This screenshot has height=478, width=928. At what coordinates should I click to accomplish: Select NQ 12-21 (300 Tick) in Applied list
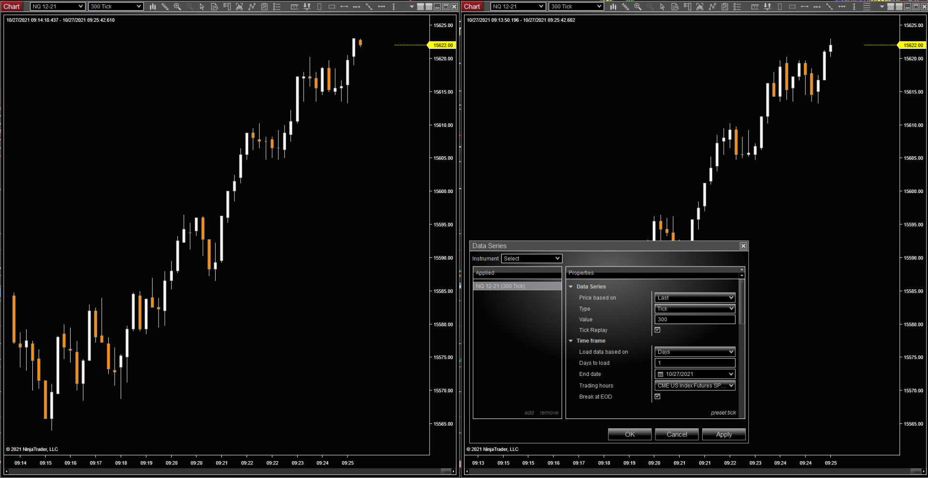[517, 286]
